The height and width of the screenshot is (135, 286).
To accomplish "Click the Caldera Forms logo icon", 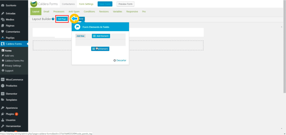I will [x=34, y=4].
